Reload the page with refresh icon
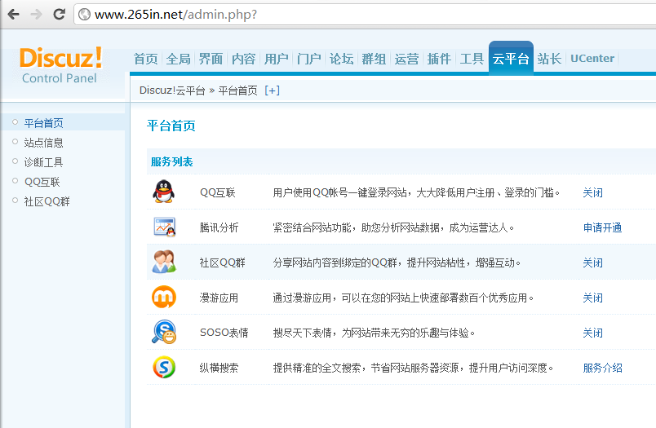656x428 pixels. 59,14
